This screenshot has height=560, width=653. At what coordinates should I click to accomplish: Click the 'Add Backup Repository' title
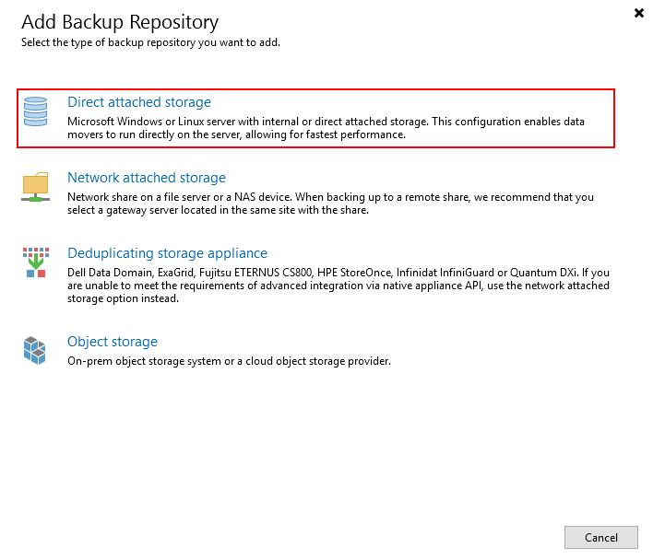(x=120, y=22)
